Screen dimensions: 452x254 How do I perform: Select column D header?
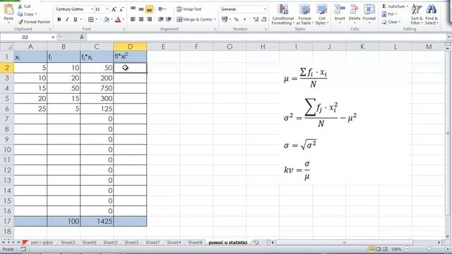130,47
